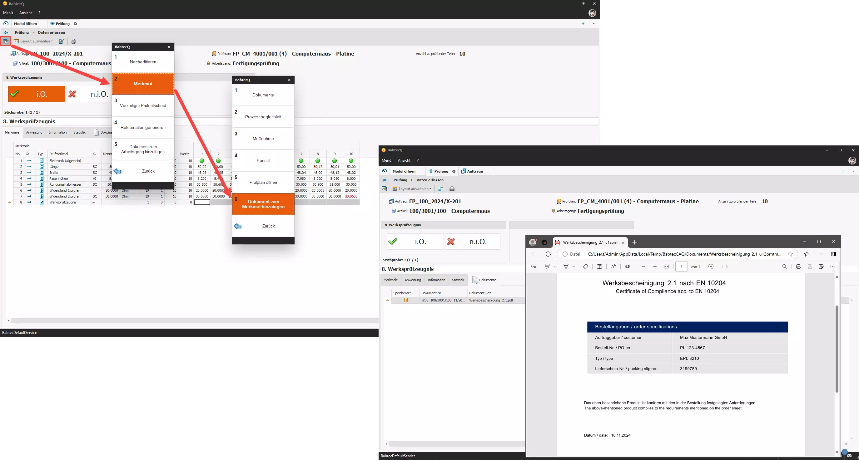Click PDF fit to width icon

click(666, 267)
